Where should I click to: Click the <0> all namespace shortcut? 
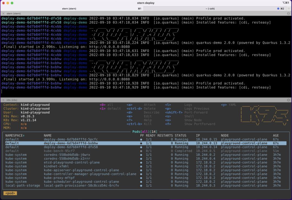coord(106,105)
